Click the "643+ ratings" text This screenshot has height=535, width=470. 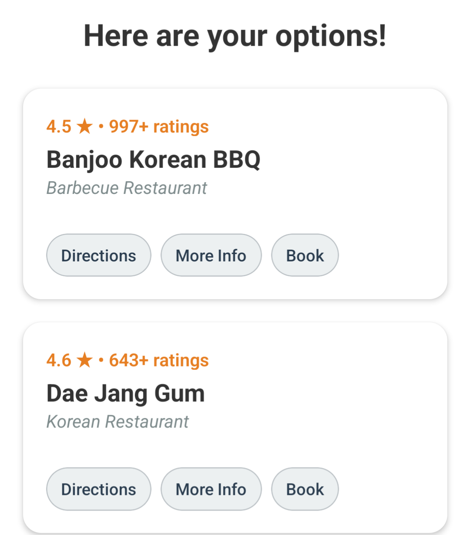click(x=159, y=360)
